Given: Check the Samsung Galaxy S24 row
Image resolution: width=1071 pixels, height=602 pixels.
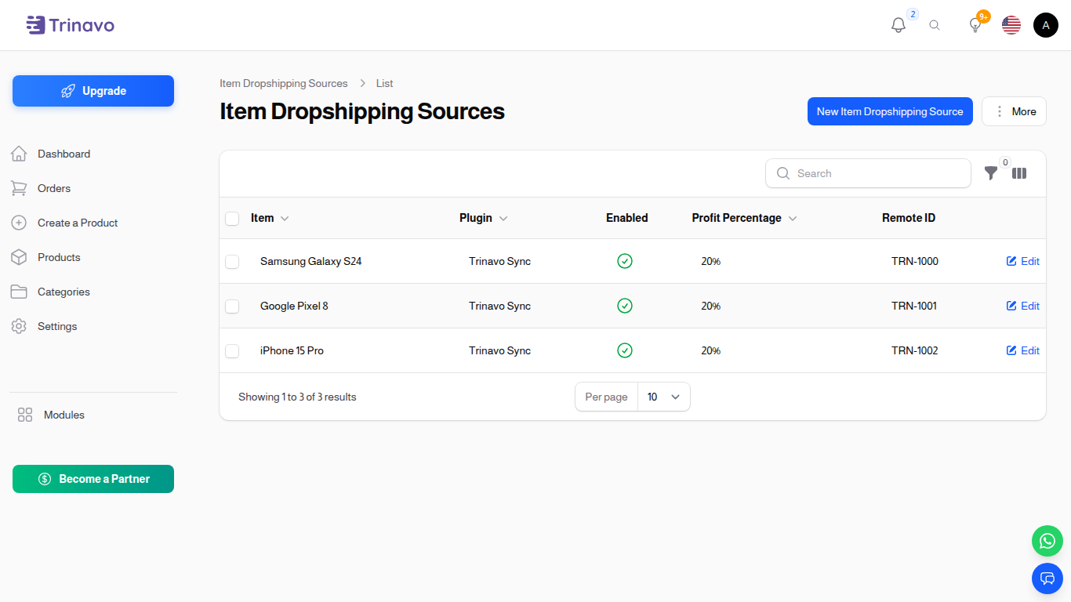Looking at the screenshot, I should click(232, 261).
